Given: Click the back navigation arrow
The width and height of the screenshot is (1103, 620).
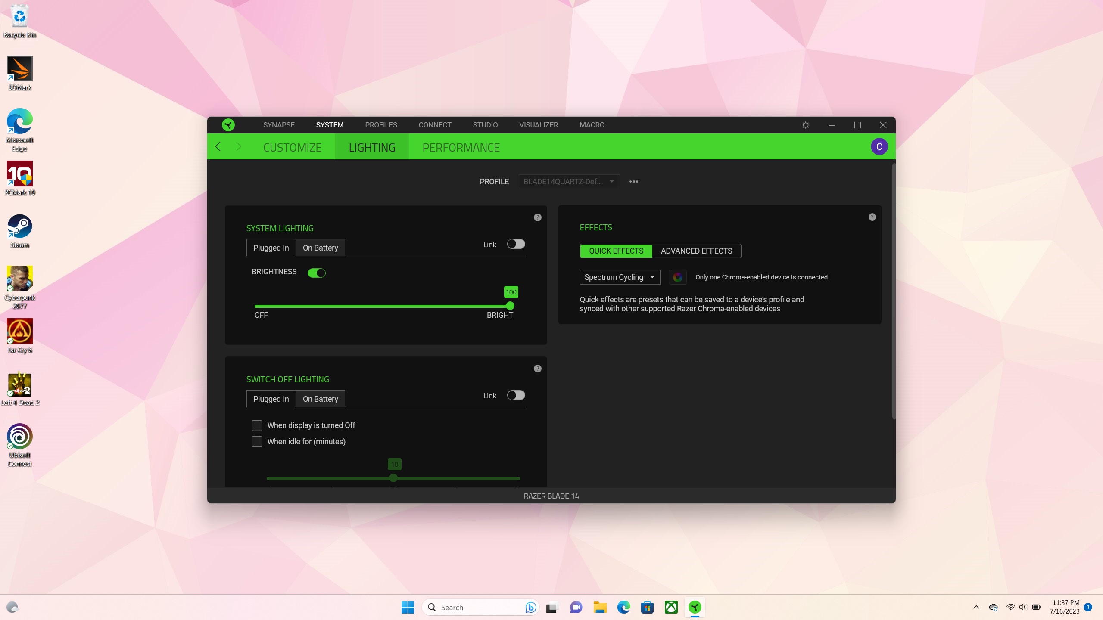Looking at the screenshot, I should [218, 147].
